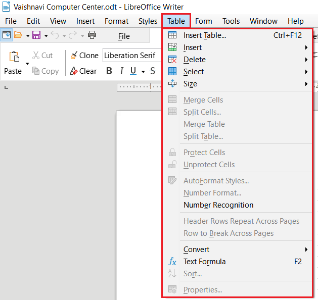Click the Redo arrow icon
Image resolution: width=318 pixels, height=300 pixels.
tap(73, 35)
